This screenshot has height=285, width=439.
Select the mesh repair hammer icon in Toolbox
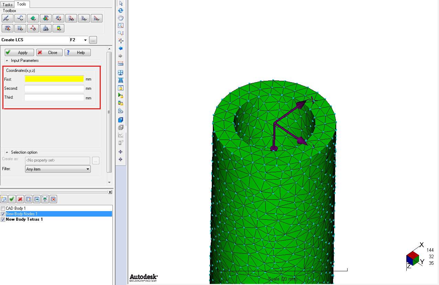click(x=7, y=28)
